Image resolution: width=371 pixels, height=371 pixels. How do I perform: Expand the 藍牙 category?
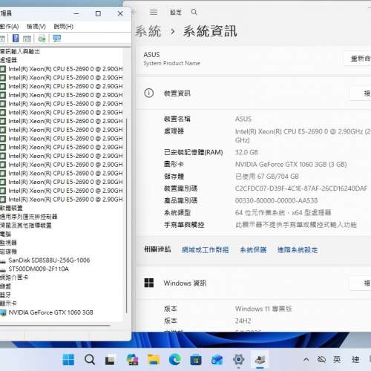pos(5,295)
